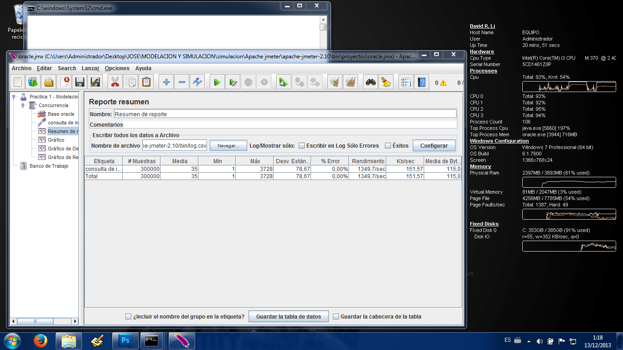
Task: Show hidden tray icons arrow
Action: (x=529, y=340)
